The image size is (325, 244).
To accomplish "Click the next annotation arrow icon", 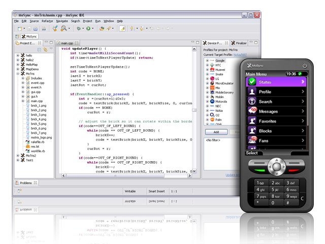I will click(x=132, y=28).
